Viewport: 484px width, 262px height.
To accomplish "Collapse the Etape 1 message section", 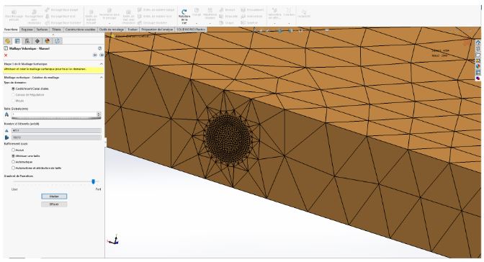I will click(x=101, y=63).
